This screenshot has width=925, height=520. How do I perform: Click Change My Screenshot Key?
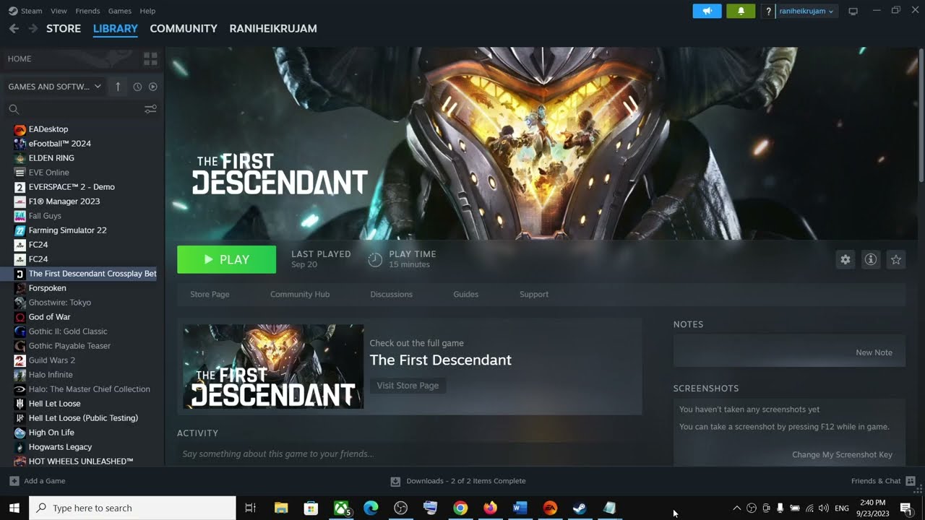coord(842,455)
